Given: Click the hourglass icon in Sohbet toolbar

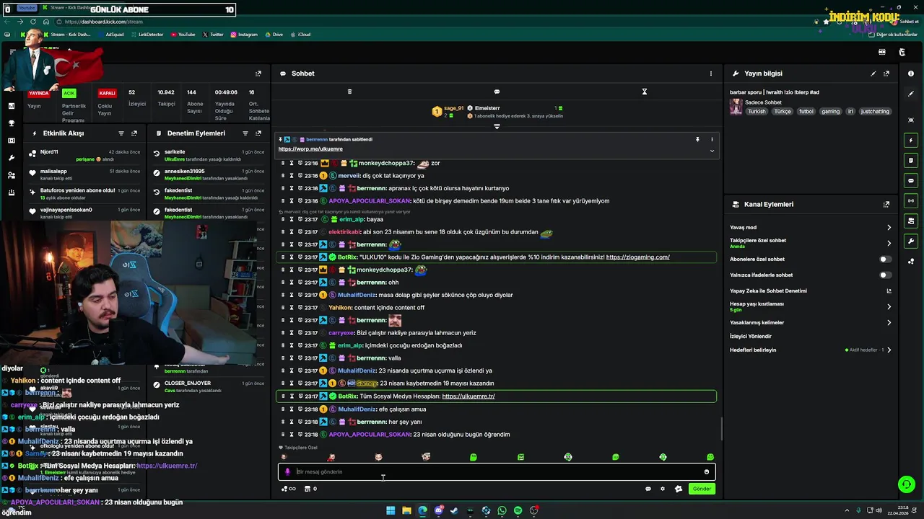Looking at the screenshot, I should pyautogui.click(x=645, y=92).
